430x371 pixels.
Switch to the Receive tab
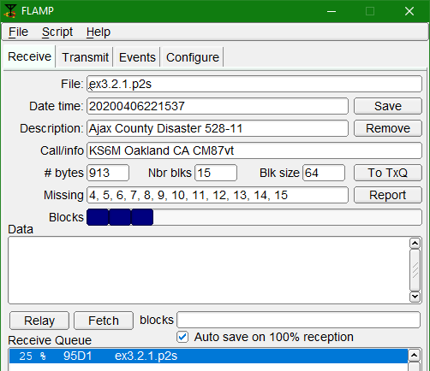29,56
